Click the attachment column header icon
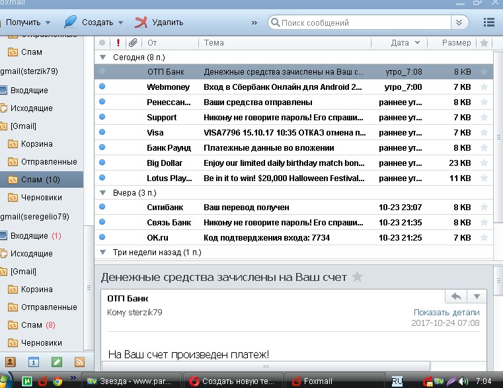Image resolution: width=503 pixels, height=388 pixels. pyautogui.click(x=133, y=43)
